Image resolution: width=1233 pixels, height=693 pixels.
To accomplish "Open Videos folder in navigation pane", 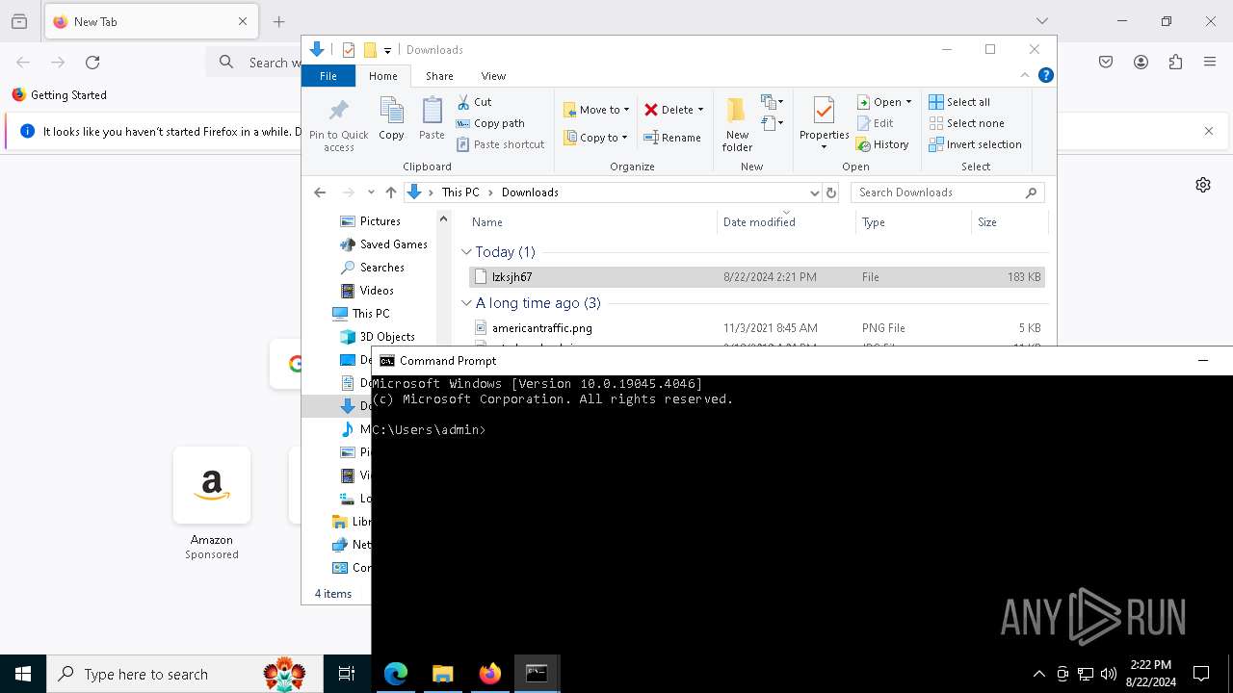I will (367, 291).
